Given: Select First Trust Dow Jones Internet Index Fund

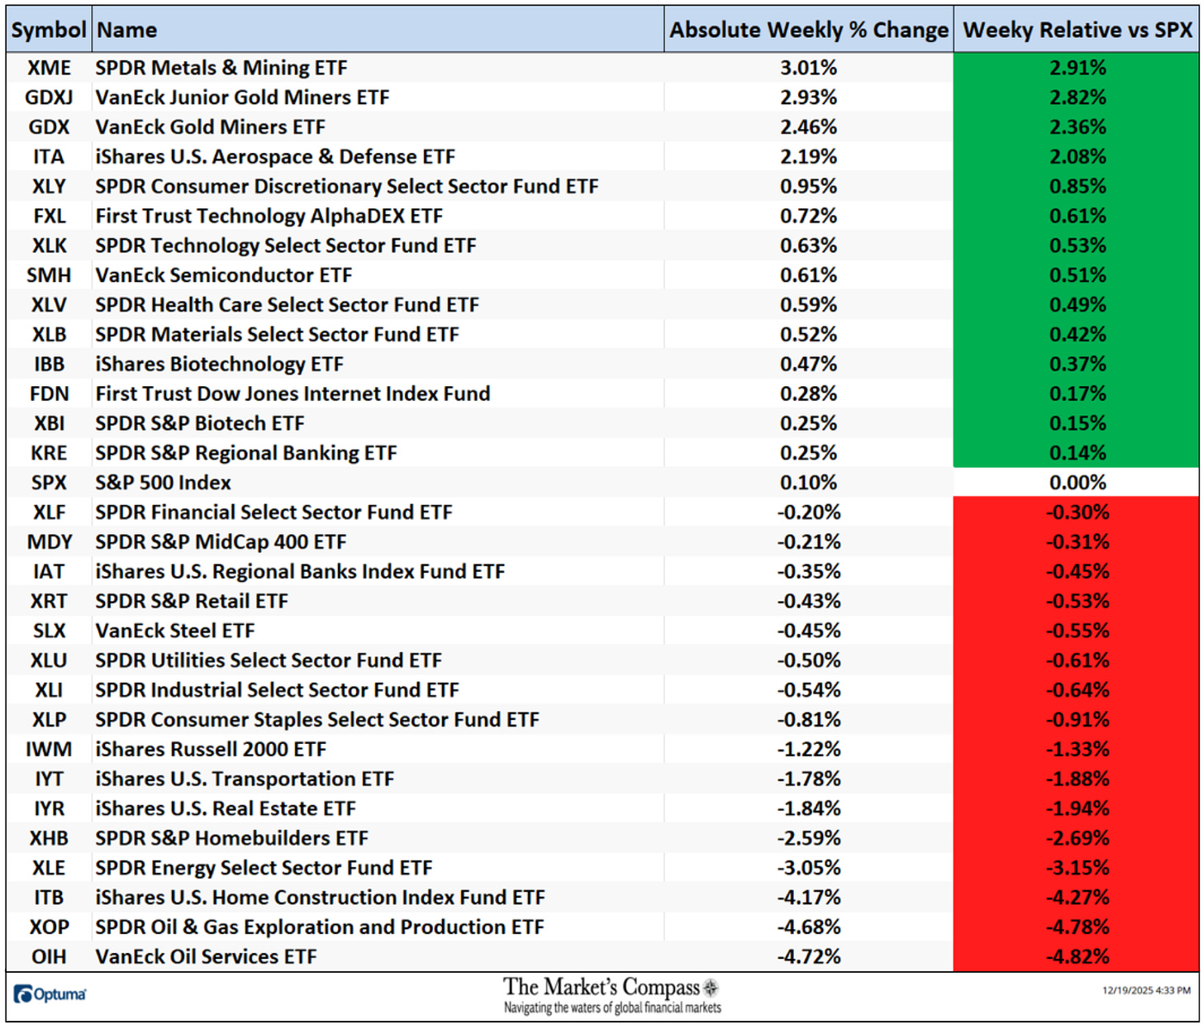Looking at the screenshot, I should 293,394.
